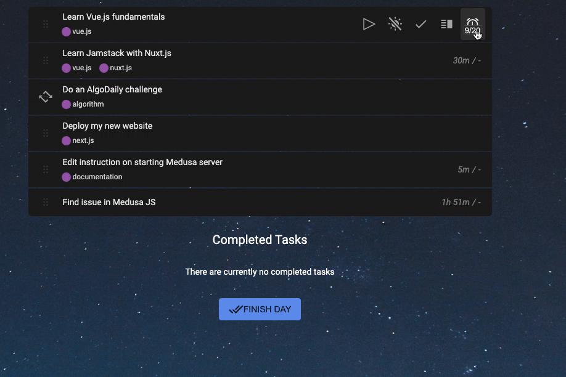Start the timer for Learn Vue.js fundamentals
The image size is (566, 377).
click(x=369, y=23)
